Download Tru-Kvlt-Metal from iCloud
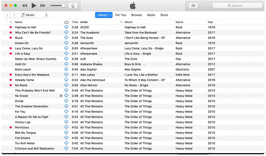The width and height of the screenshot is (266, 156). tap(66, 143)
